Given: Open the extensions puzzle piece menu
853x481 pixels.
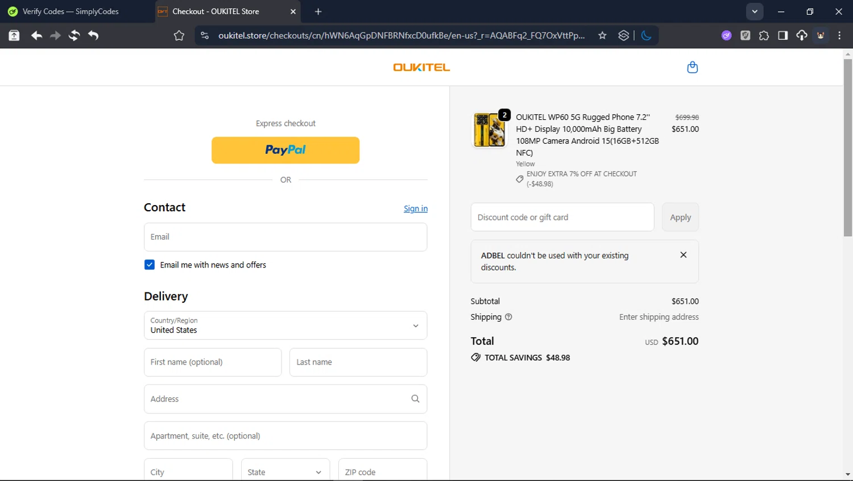Looking at the screenshot, I should (764, 35).
